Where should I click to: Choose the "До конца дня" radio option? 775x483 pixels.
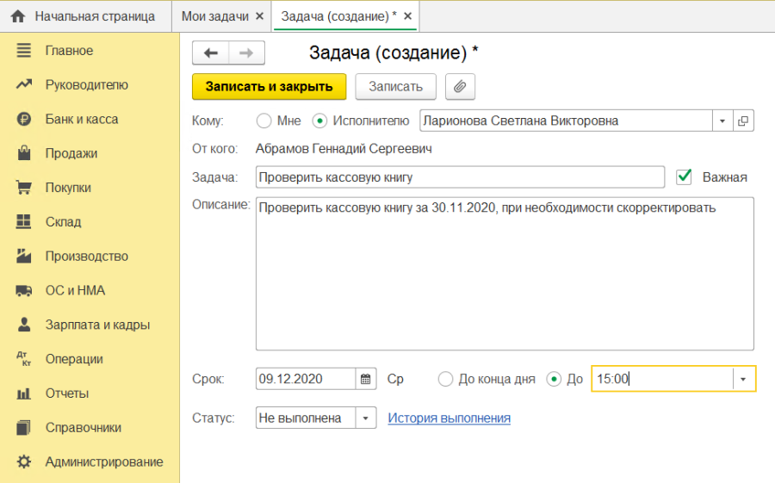click(x=445, y=379)
